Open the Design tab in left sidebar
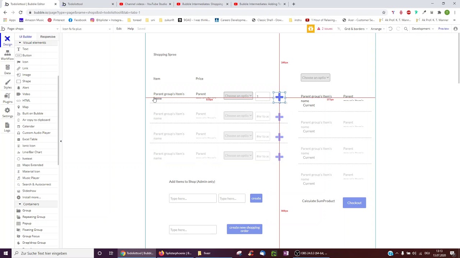Image resolution: width=460 pixels, height=258 pixels. click(x=7, y=40)
